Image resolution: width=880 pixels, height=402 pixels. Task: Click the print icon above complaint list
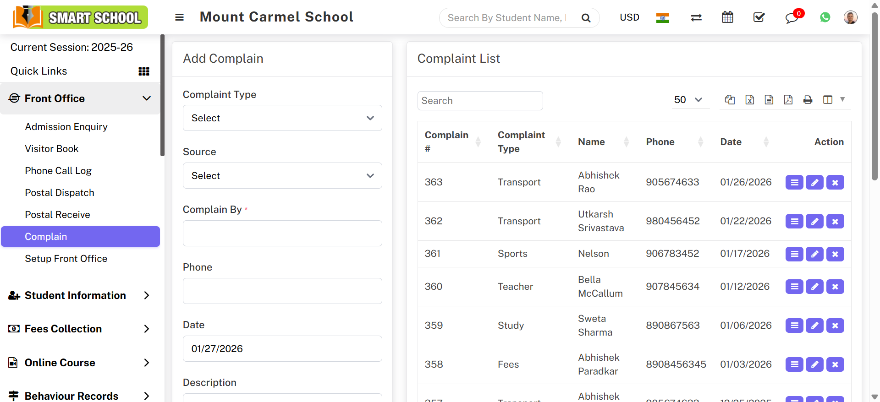pos(808,100)
